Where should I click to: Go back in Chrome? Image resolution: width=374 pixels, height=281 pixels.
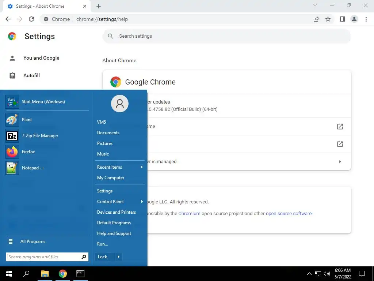[x=8, y=19]
